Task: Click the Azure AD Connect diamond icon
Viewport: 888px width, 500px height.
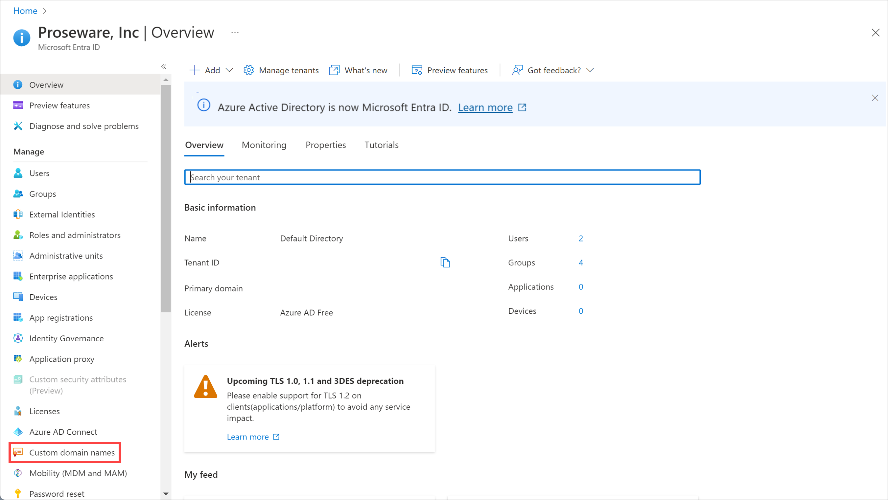Action: tap(18, 432)
